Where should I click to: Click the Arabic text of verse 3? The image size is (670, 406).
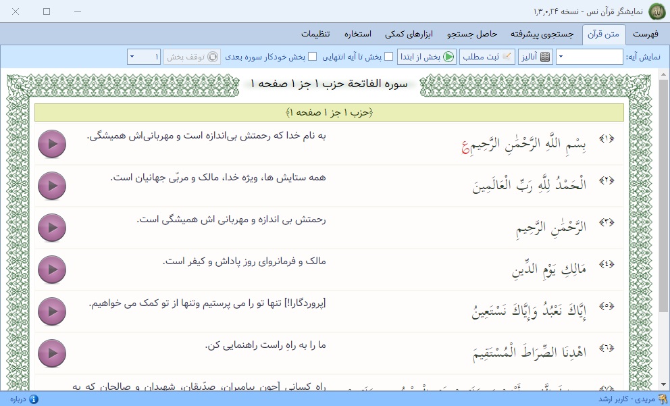[551, 228]
